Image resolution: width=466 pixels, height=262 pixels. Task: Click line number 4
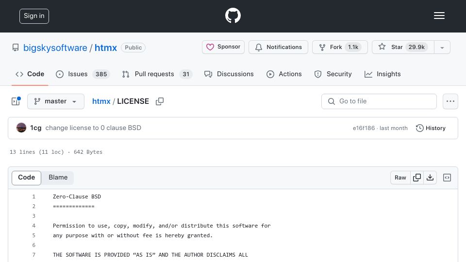point(33,226)
